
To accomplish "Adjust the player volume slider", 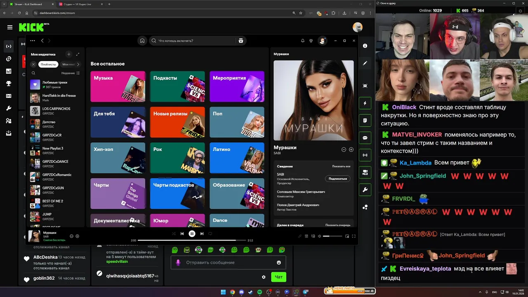I will click(x=332, y=236).
